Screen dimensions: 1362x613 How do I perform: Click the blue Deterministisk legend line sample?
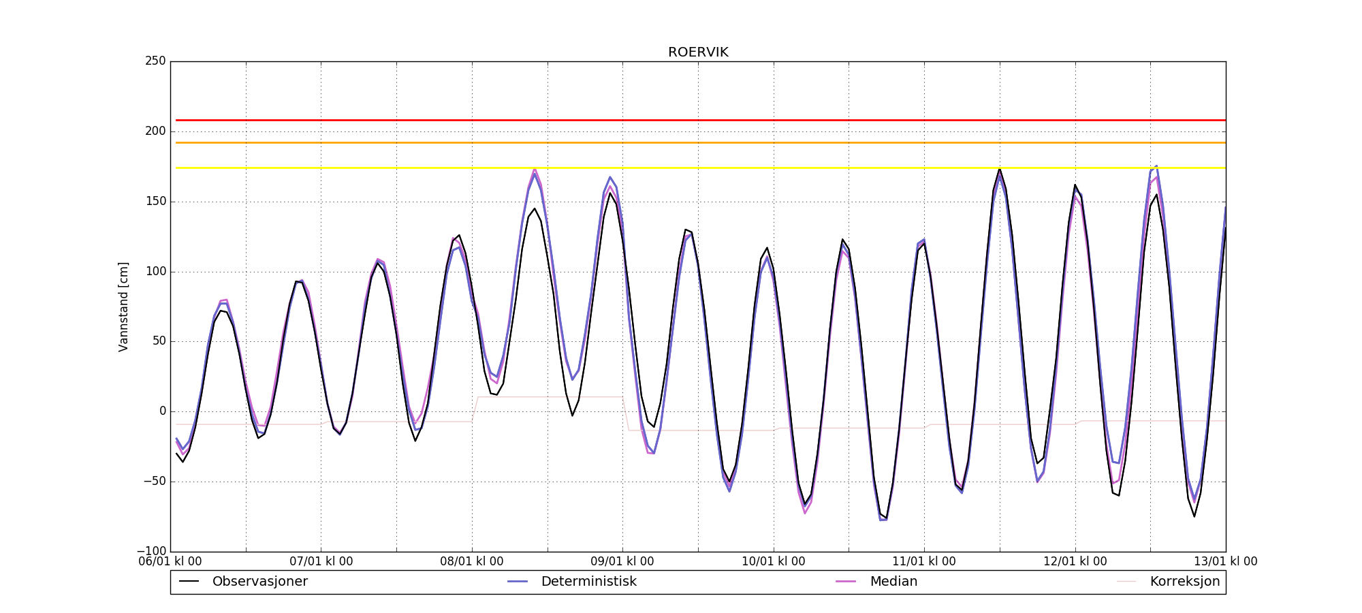[x=518, y=582]
